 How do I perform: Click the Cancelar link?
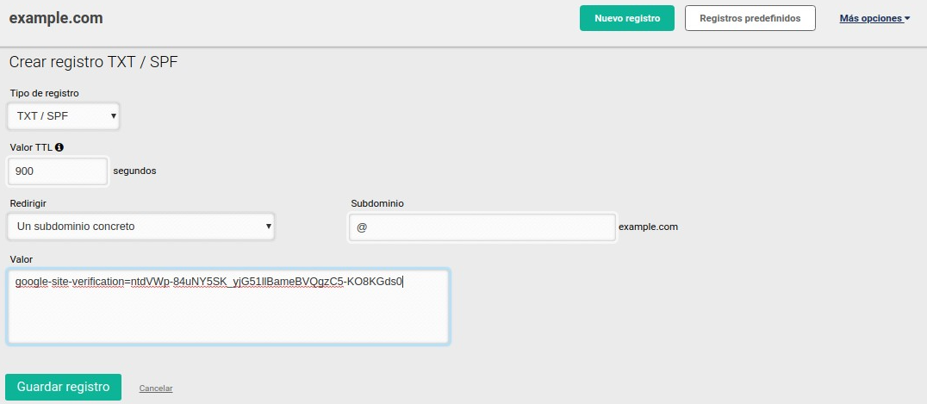156,388
